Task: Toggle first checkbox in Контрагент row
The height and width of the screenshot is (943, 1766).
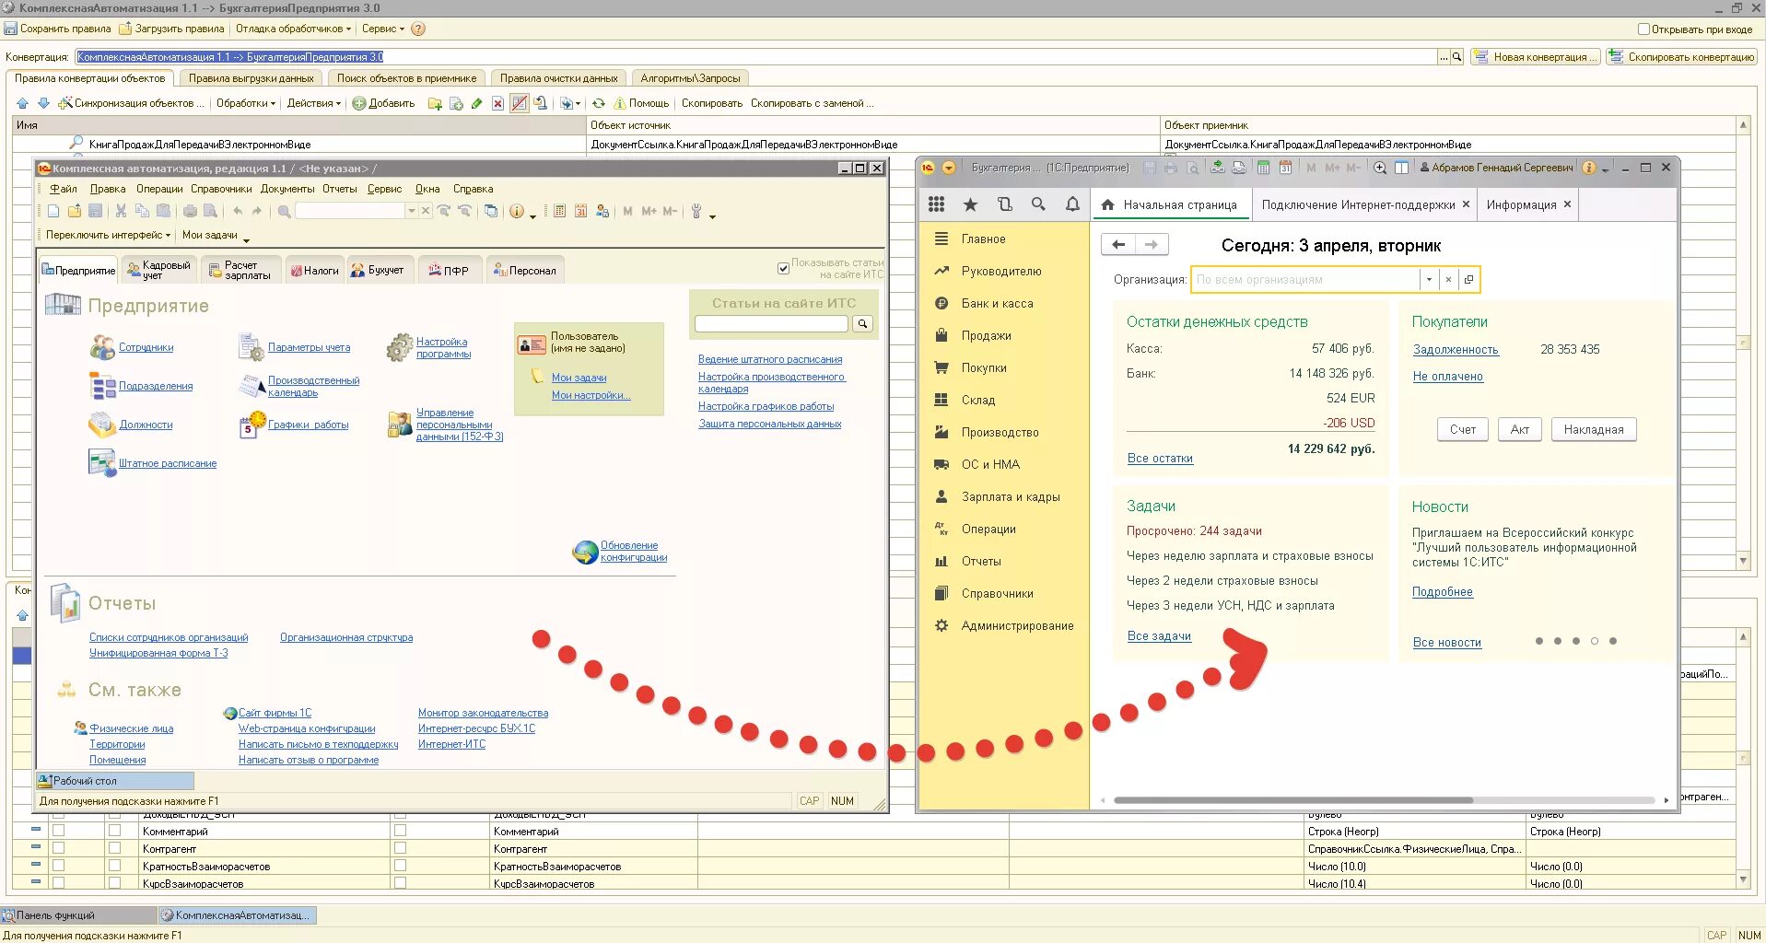Action: point(59,848)
